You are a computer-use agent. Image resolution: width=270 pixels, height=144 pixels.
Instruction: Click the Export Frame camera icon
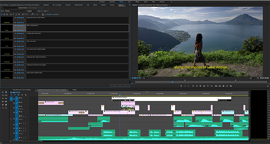(x=224, y=86)
